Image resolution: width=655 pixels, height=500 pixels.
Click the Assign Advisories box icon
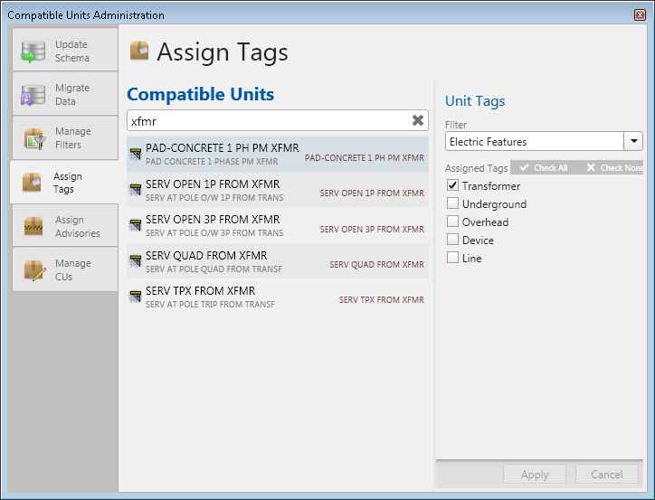[33, 226]
